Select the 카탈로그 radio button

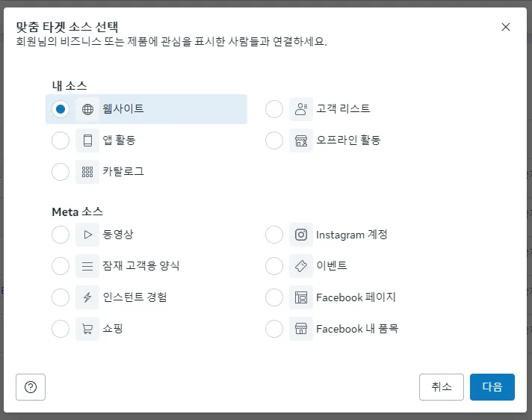61,172
